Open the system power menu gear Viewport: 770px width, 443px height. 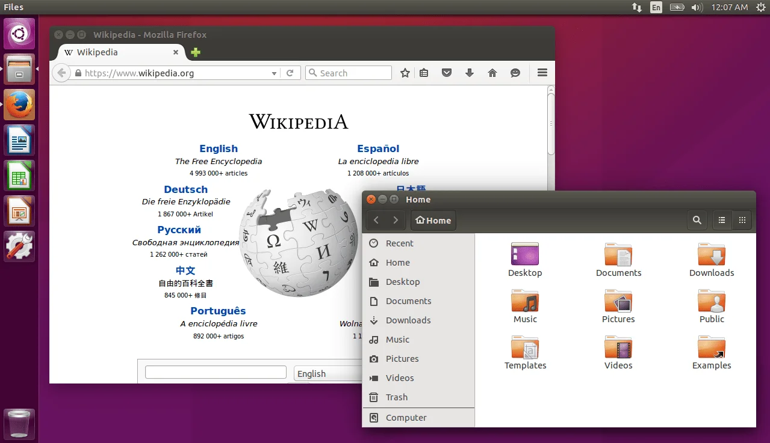[760, 7]
